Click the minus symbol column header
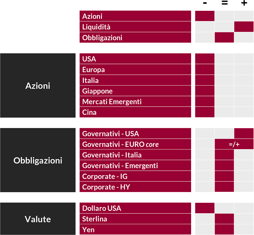This screenshot has height=235, width=254. (205, 3)
